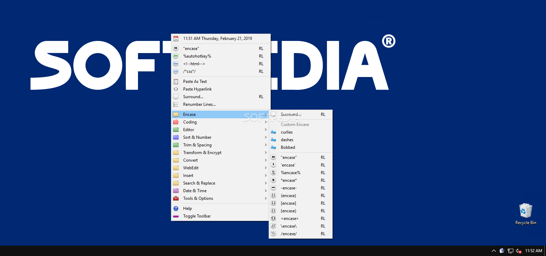Click the magenta Toggle Toolbar icon
This screenshot has height=256, width=546.
coord(176,216)
